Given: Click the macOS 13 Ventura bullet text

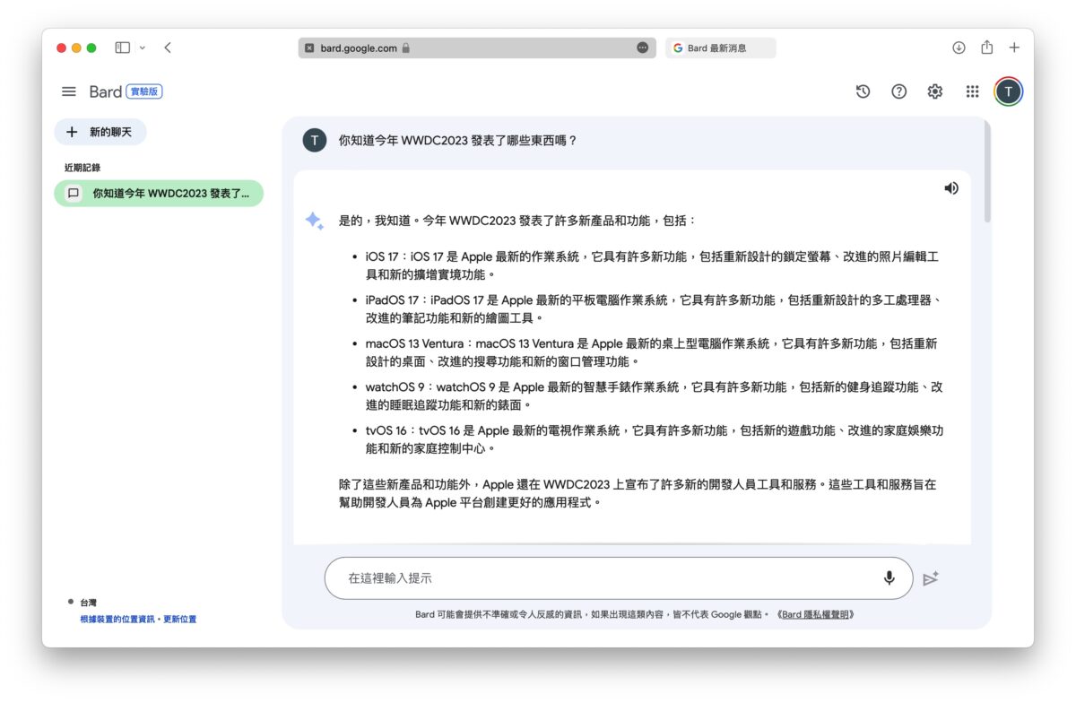Looking at the screenshot, I should point(651,352).
